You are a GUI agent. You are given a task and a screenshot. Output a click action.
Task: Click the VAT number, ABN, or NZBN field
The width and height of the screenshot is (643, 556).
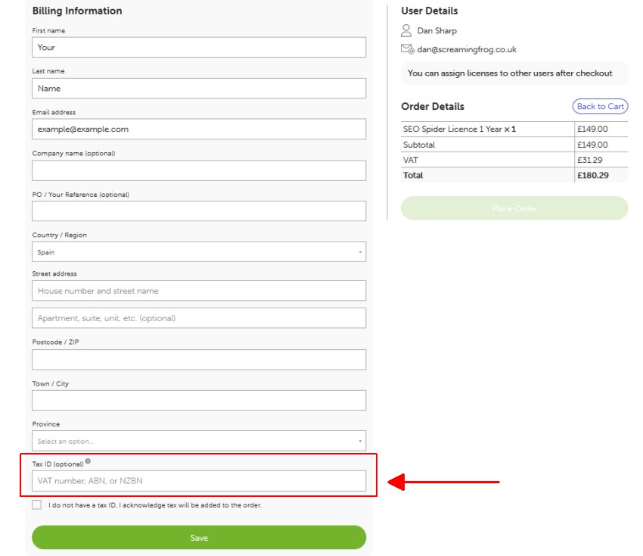coord(198,480)
